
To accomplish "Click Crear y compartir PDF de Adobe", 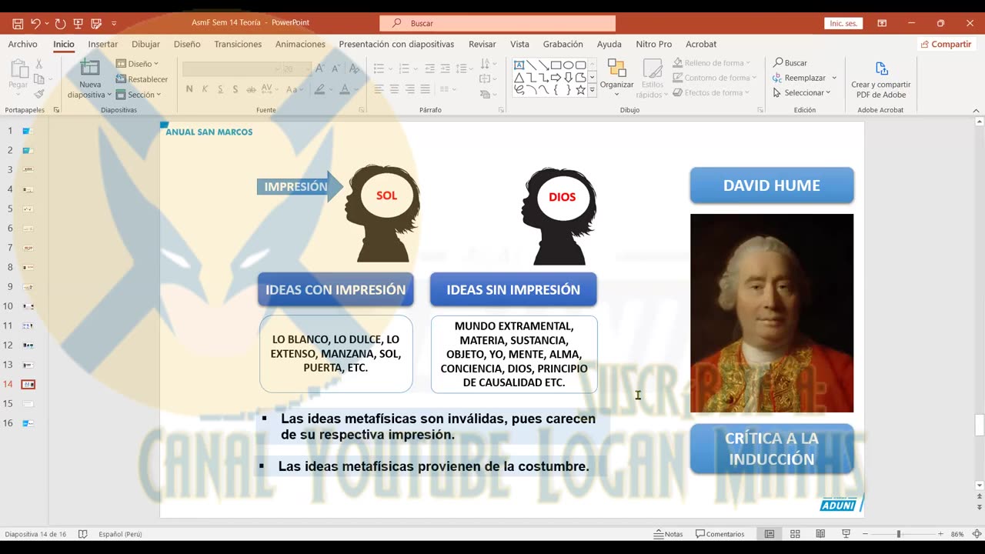I will coord(881,80).
